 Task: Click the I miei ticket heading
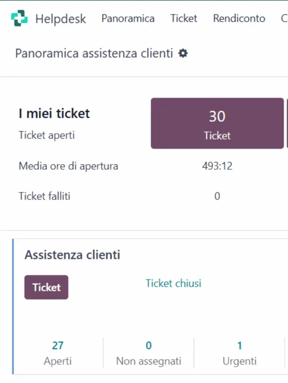tap(54, 113)
